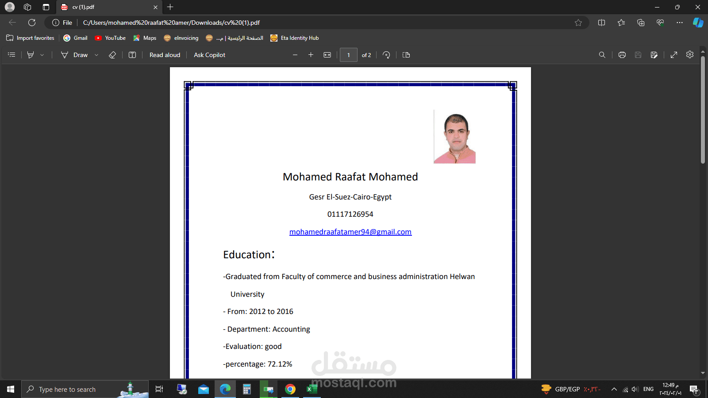Image resolution: width=708 pixels, height=398 pixels.
Task: Close the cv (1).pdf tab
Action: click(x=155, y=7)
